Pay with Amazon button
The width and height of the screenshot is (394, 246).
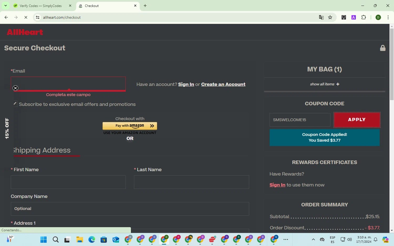pyautogui.click(x=130, y=126)
